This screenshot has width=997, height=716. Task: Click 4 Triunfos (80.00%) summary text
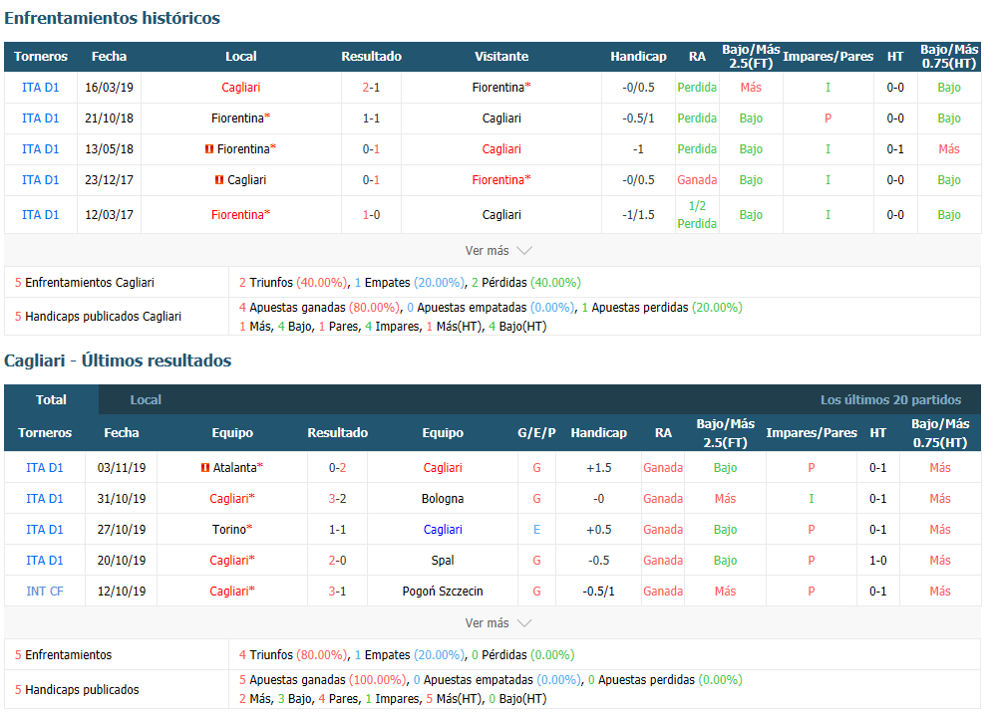(x=293, y=655)
